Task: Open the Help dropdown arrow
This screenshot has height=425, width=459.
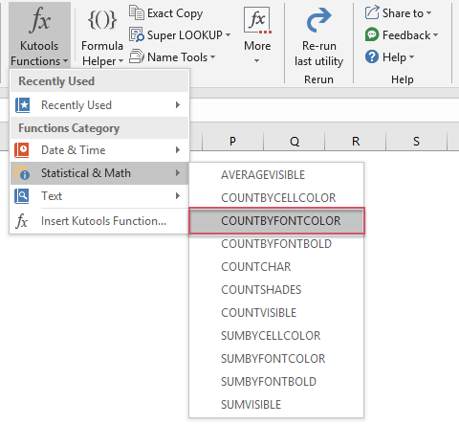Action: coord(411,57)
